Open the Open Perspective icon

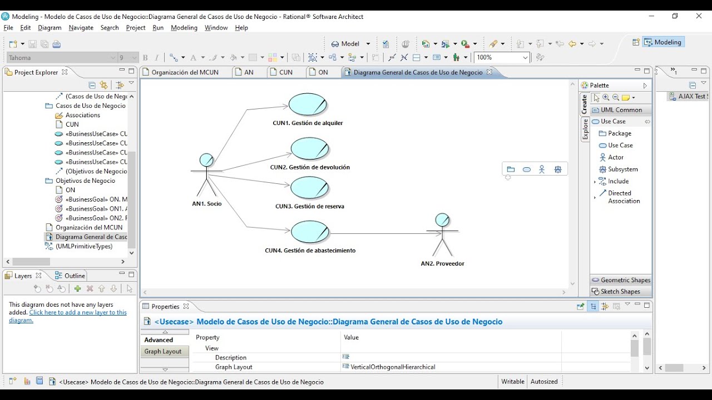click(636, 42)
